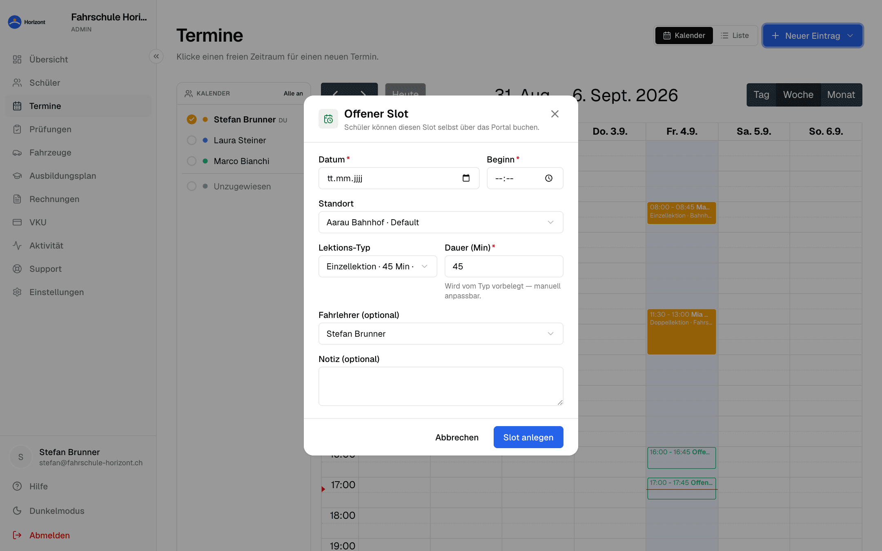882x551 pixels.
Task: Open the 08:00 - 08:45 Einzellektion event
Action: 682,213
